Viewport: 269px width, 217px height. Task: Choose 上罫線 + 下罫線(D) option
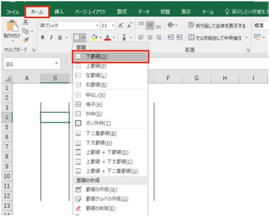(111, 152)
